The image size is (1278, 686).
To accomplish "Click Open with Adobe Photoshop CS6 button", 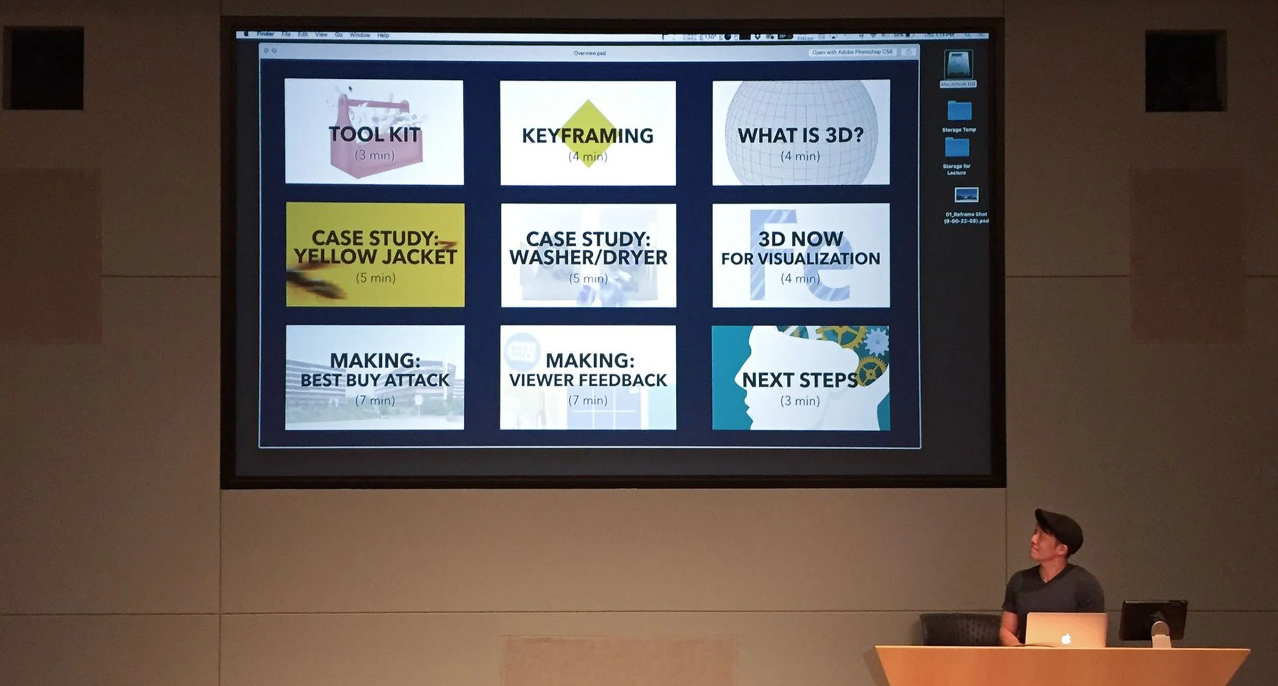I will coord(852,52).
